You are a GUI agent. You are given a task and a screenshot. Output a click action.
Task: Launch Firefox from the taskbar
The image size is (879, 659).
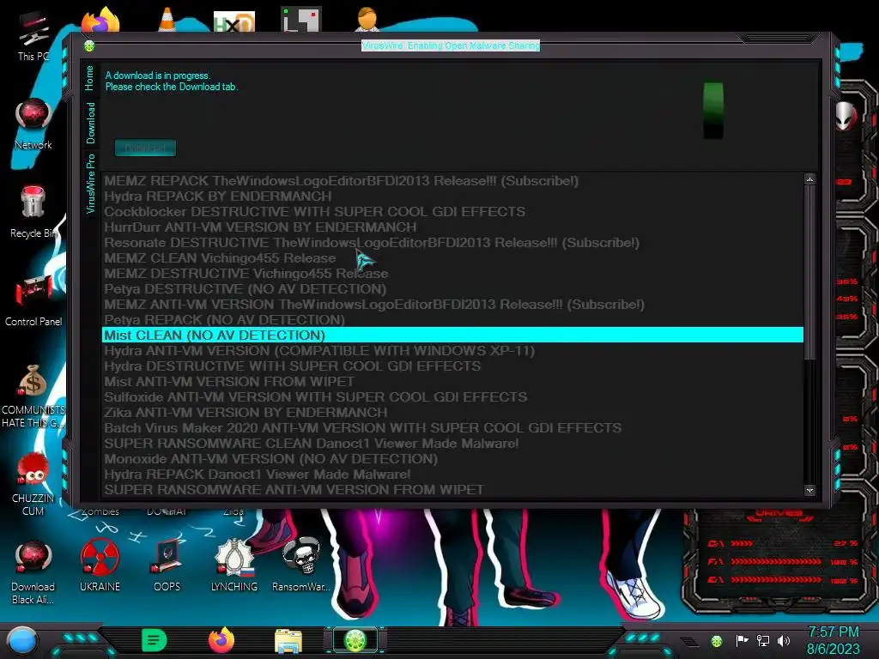point(221,640)
